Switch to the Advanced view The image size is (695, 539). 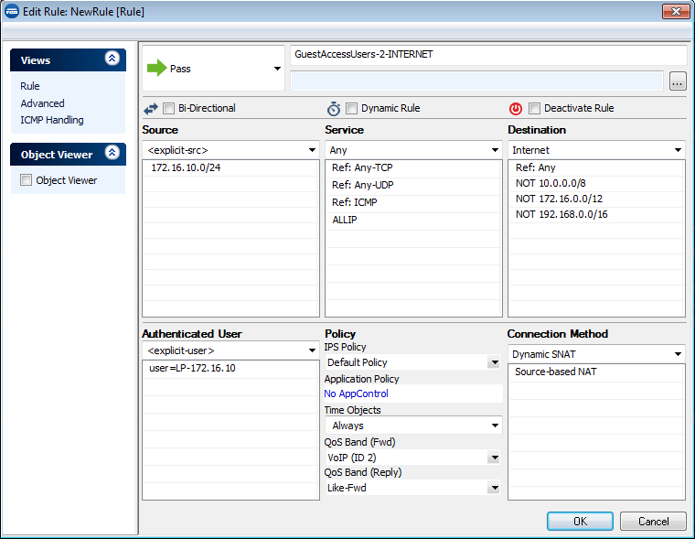coord(43,103)
